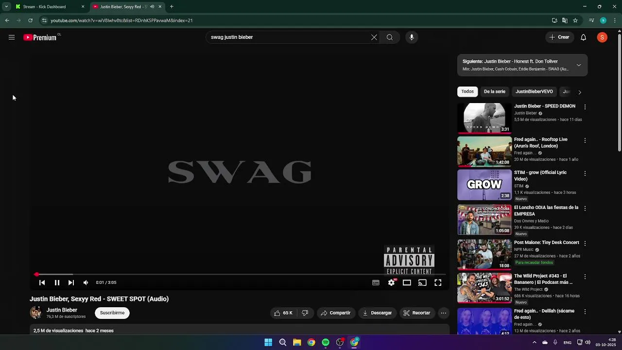
Task: Open Compartir share dialog
Action: 335,313
